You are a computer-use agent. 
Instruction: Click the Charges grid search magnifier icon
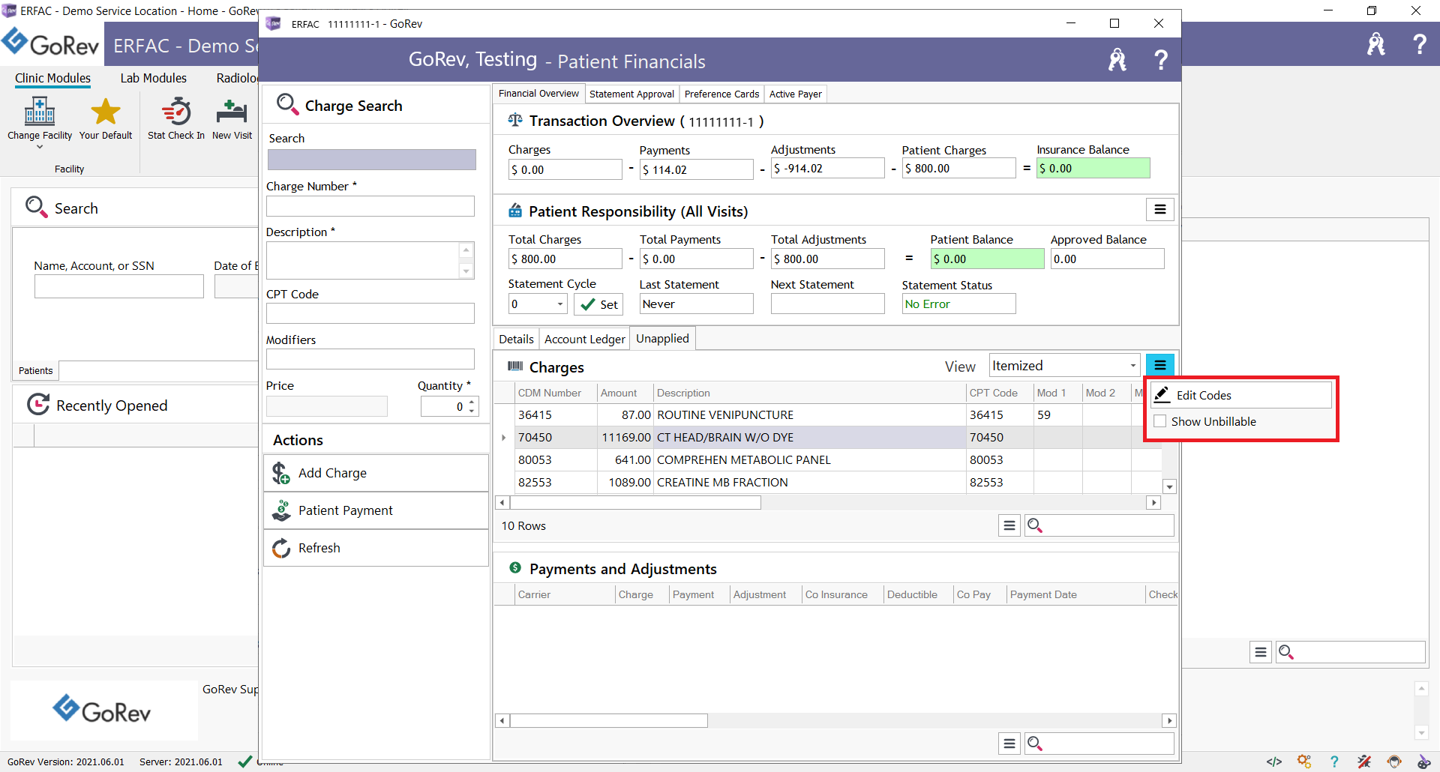(x=1035, y=525)
